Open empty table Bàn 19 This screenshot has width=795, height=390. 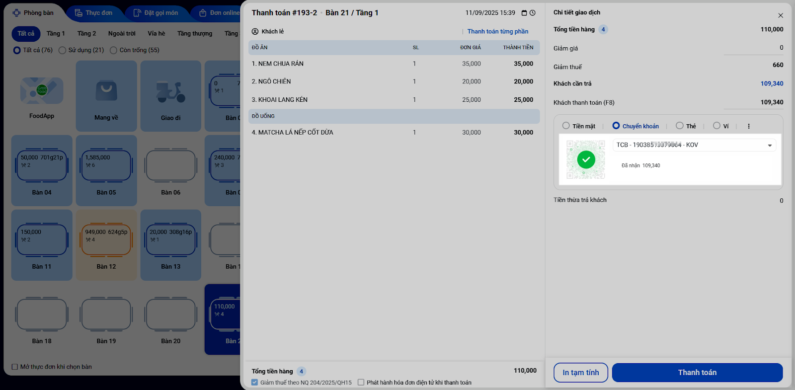[x=106, y=319]
